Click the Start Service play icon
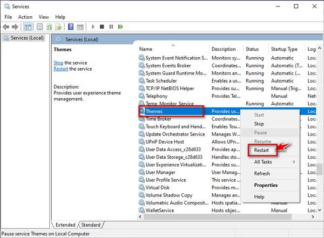Image resolution: width=324 pixels, height=238 pixels. pyautogui.click(x=93, y=26)
